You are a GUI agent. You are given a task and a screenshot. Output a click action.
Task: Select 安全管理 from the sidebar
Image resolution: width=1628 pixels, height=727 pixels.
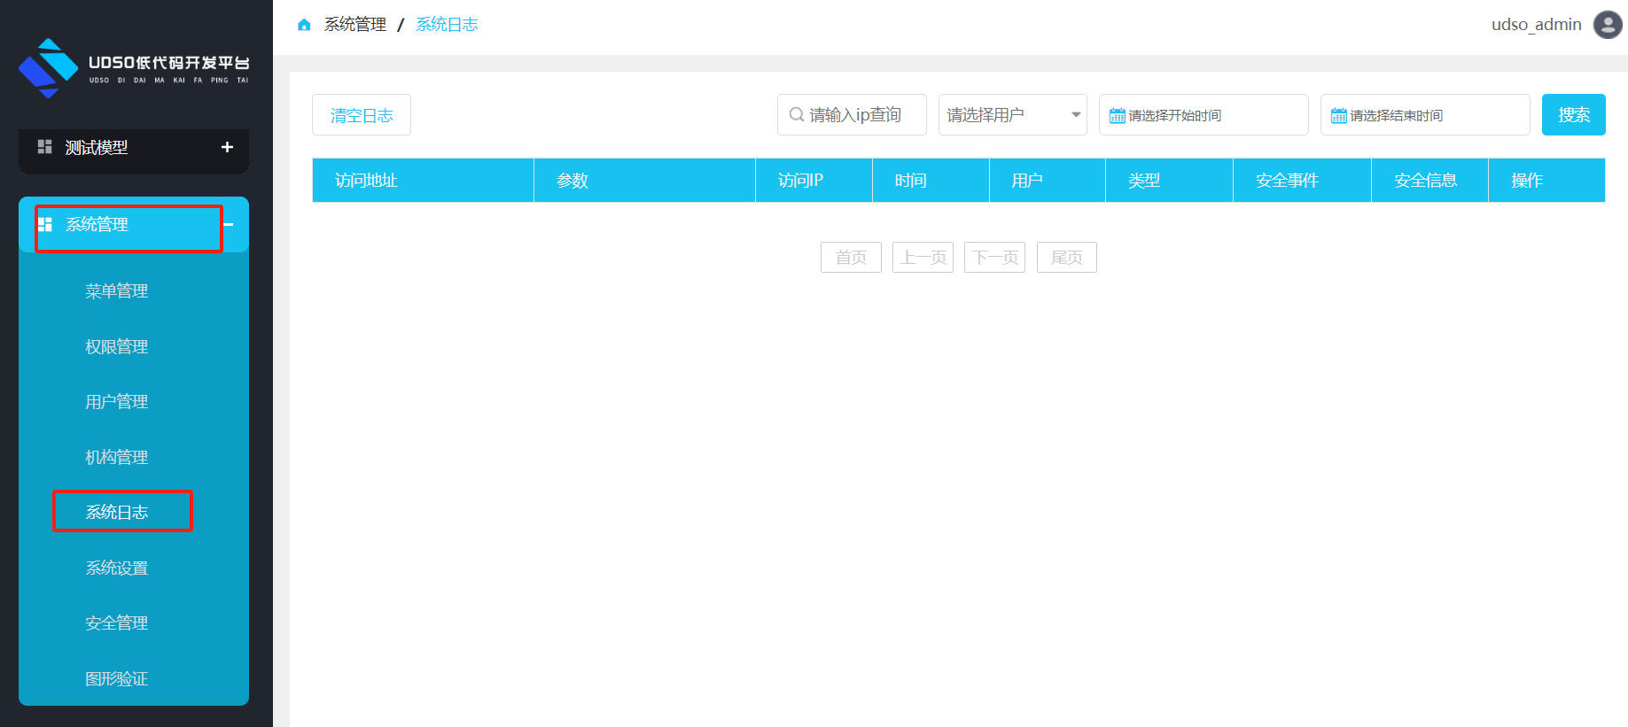click(x=116, y=623)
